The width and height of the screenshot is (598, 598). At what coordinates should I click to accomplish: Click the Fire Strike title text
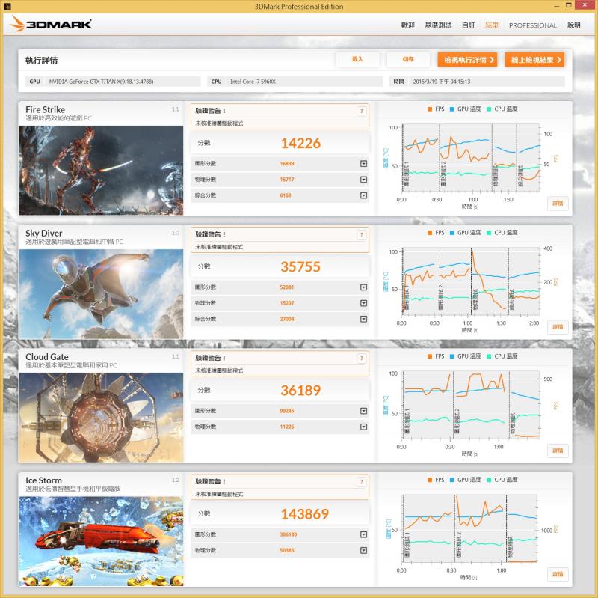point(45,109)
